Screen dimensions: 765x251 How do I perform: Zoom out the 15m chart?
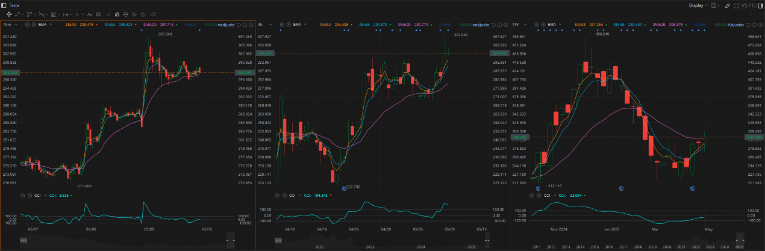point(245,25)
